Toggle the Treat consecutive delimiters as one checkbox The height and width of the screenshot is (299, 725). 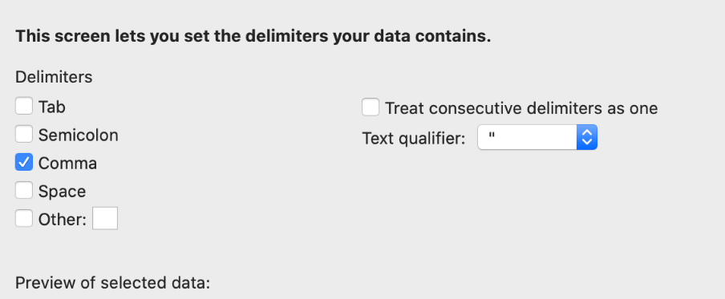coord(371,107)
